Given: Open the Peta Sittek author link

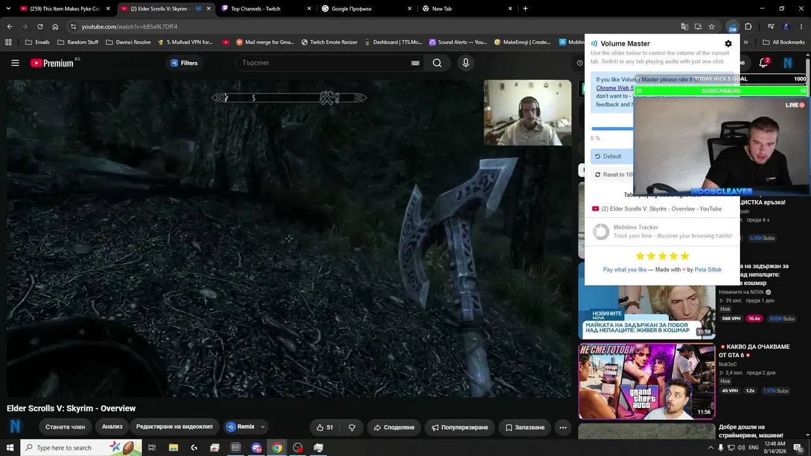Looking at the screenshot, I should tap(708, 270).
